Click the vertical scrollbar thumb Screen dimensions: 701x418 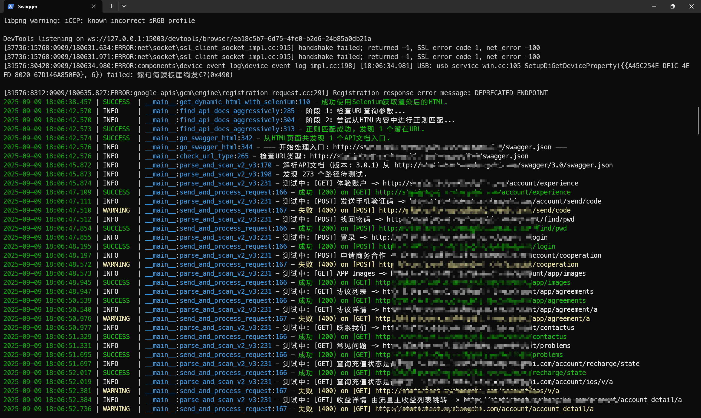[x=699, y=120]
